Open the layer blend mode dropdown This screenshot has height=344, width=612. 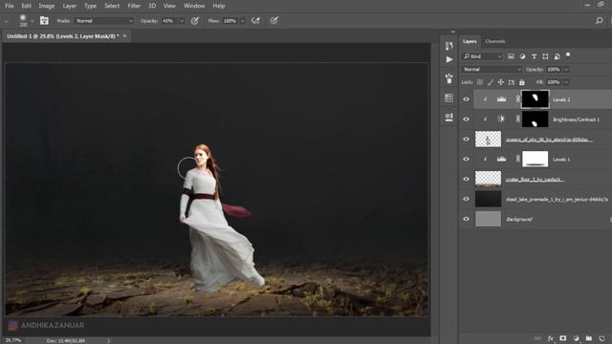pyautogui.click(x=492, y=70)
